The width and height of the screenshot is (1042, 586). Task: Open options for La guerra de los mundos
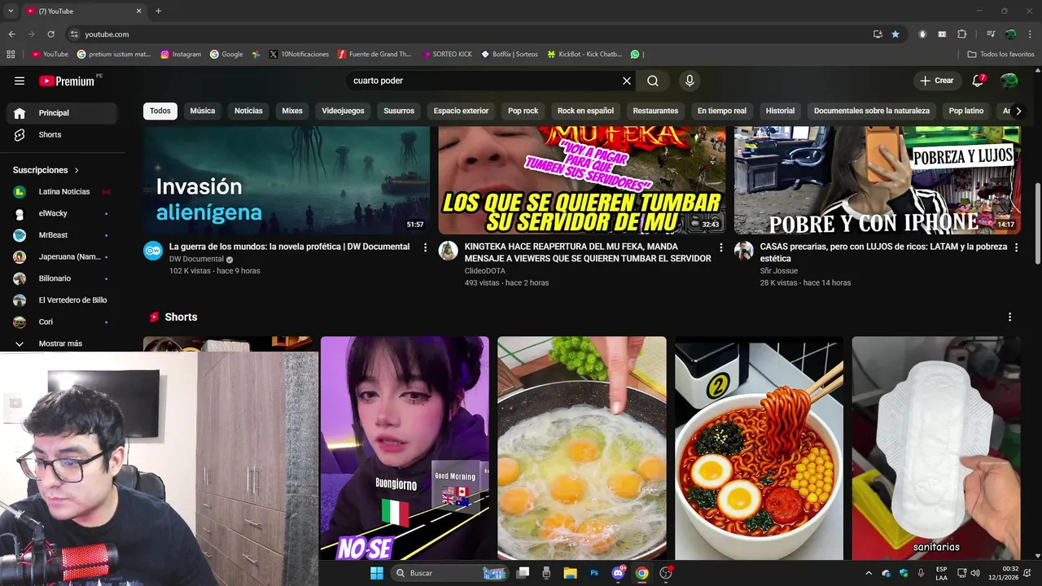[425, 247]
